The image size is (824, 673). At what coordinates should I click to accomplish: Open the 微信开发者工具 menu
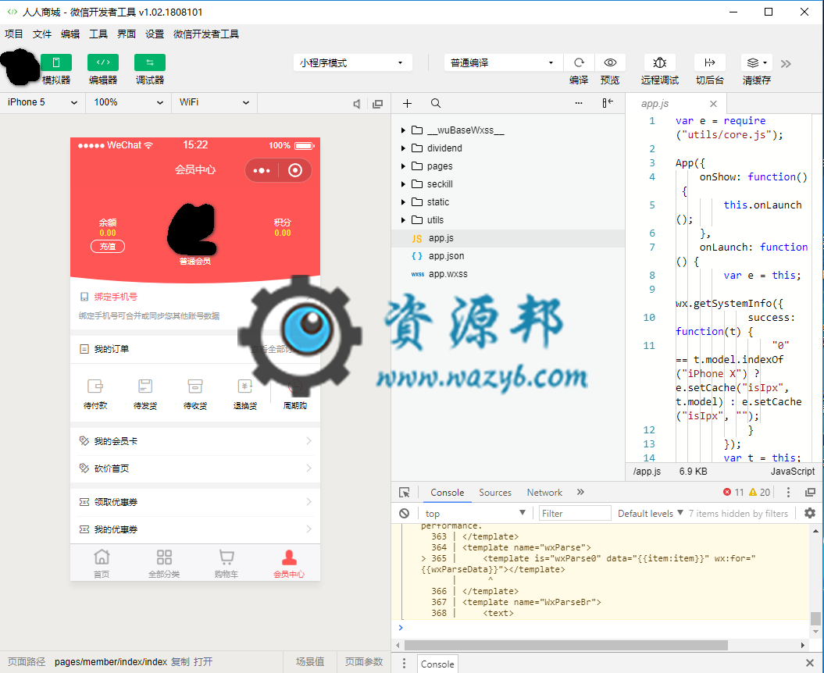tap(206, 34)
